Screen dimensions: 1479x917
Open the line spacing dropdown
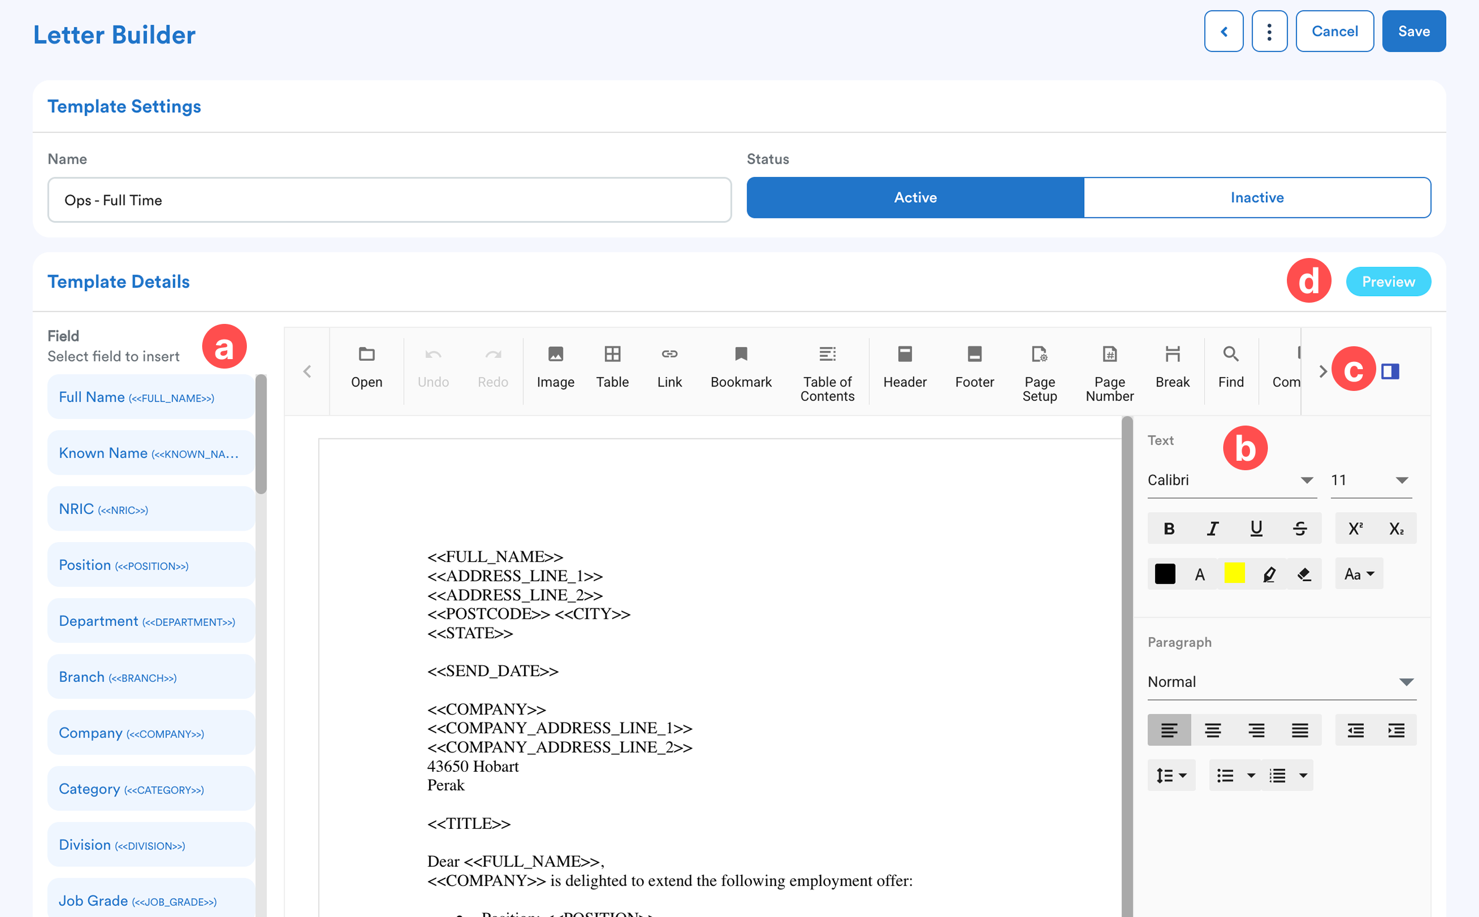[x=1171, y=775]
